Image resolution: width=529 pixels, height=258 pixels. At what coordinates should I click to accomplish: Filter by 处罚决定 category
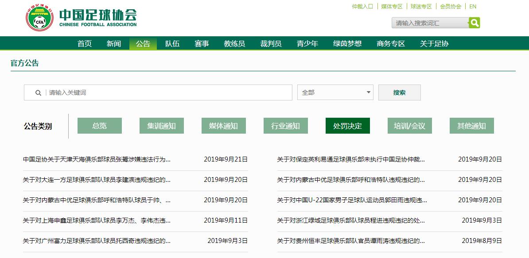click(x=347, y=126)
